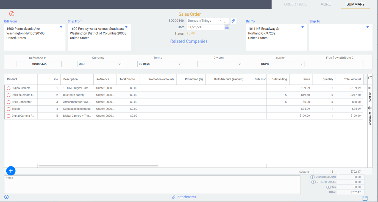Click the link icon beside customer name

[233, 21]
